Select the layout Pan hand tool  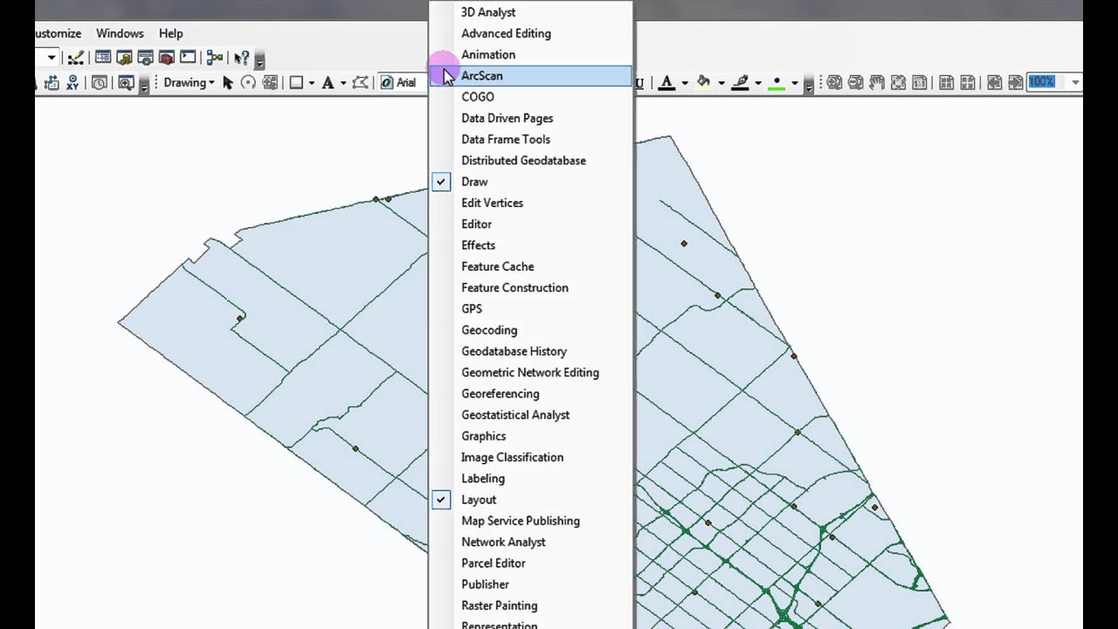(877, 82)
